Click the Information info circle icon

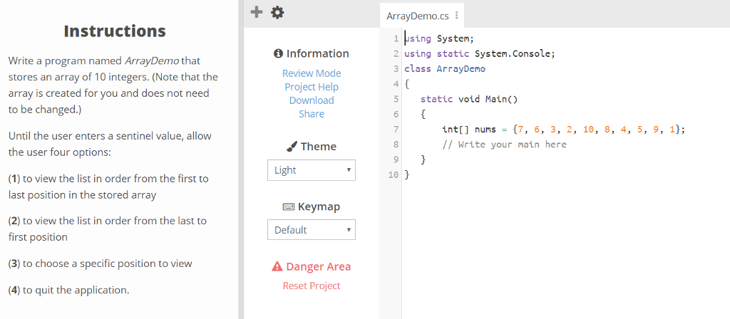pyautogui.click(x=279, y=53)
